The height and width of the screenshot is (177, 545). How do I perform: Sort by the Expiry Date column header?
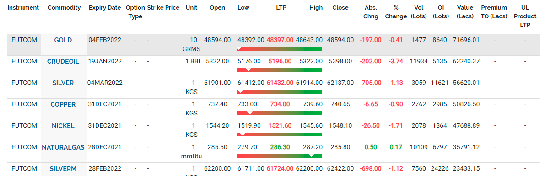tap(105, 8)
